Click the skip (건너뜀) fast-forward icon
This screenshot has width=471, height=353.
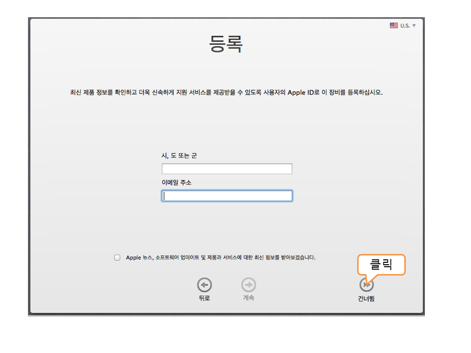(x=366, y=285)
